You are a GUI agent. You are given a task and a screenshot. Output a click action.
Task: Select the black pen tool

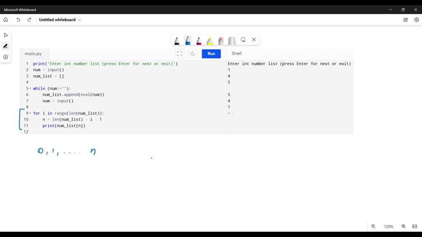point(177,40)
